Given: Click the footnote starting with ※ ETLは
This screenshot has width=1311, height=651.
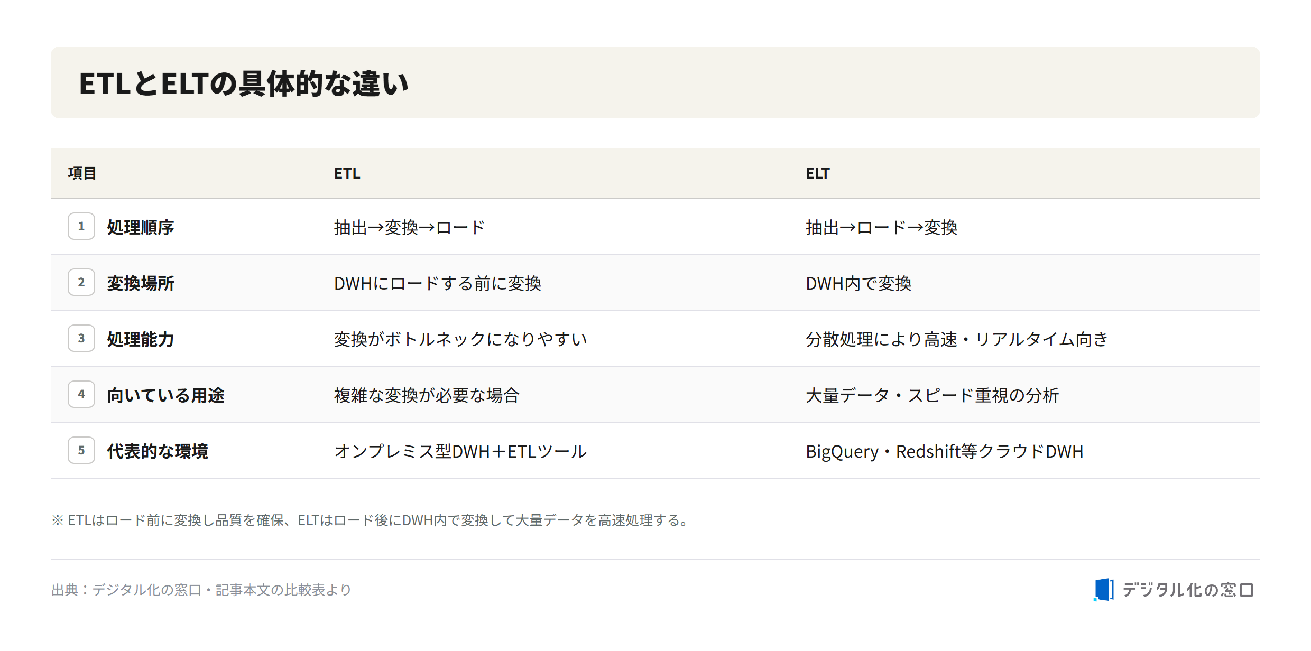Looking at the screenshot, I should (x=371, y=520).
